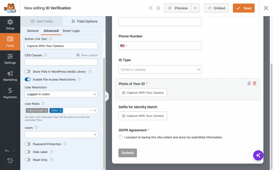The width and height of the screenshot is (273, 170).
Task: Duplicate the Photo of Your ID field
Action: click(249, 83)
